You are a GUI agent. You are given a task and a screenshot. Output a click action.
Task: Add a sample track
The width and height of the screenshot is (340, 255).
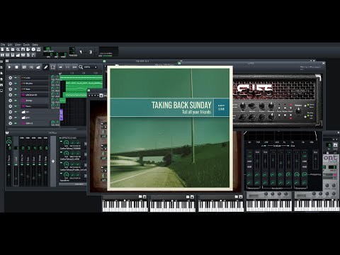(x=31, y=67)
